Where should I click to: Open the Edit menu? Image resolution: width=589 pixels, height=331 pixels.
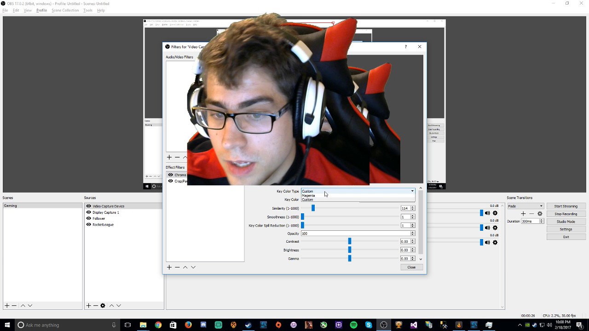16,10
